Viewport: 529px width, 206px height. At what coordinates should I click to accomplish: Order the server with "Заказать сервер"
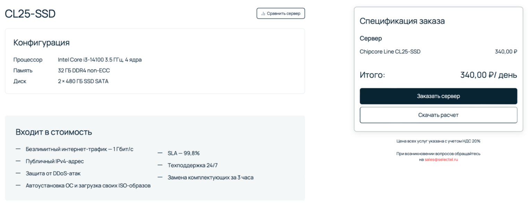click(x=438, y=96)
